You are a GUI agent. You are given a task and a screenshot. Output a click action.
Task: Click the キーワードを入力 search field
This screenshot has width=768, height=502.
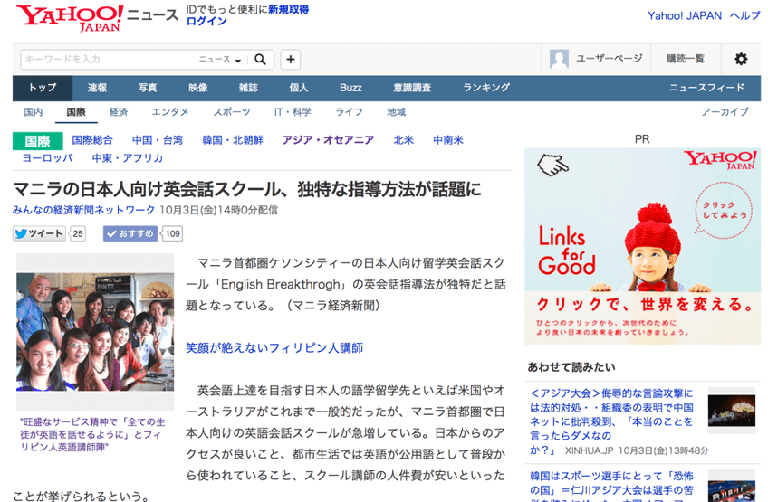click(109, 60)
